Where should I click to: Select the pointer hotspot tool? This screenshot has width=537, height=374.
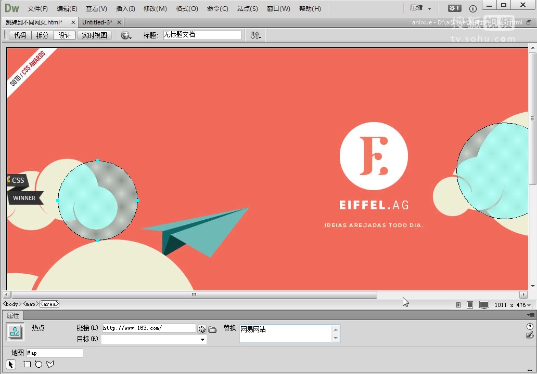[11, 365]
